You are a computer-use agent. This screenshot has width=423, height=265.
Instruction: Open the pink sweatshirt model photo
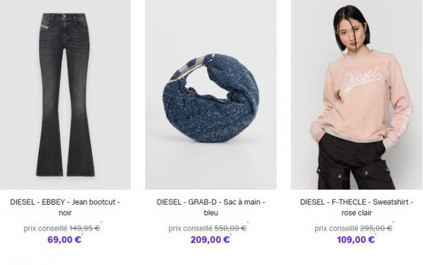(357, 95)
